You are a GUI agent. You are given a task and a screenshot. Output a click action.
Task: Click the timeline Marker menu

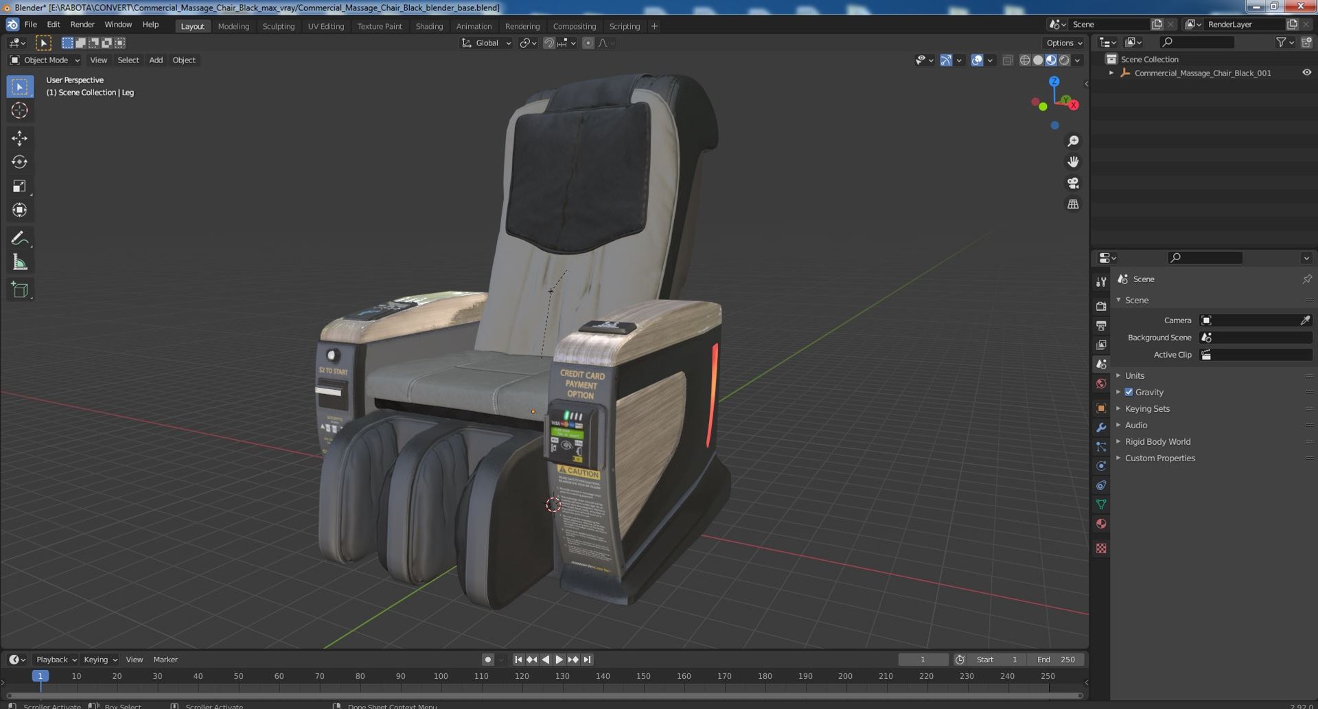[x=165, y=660]
